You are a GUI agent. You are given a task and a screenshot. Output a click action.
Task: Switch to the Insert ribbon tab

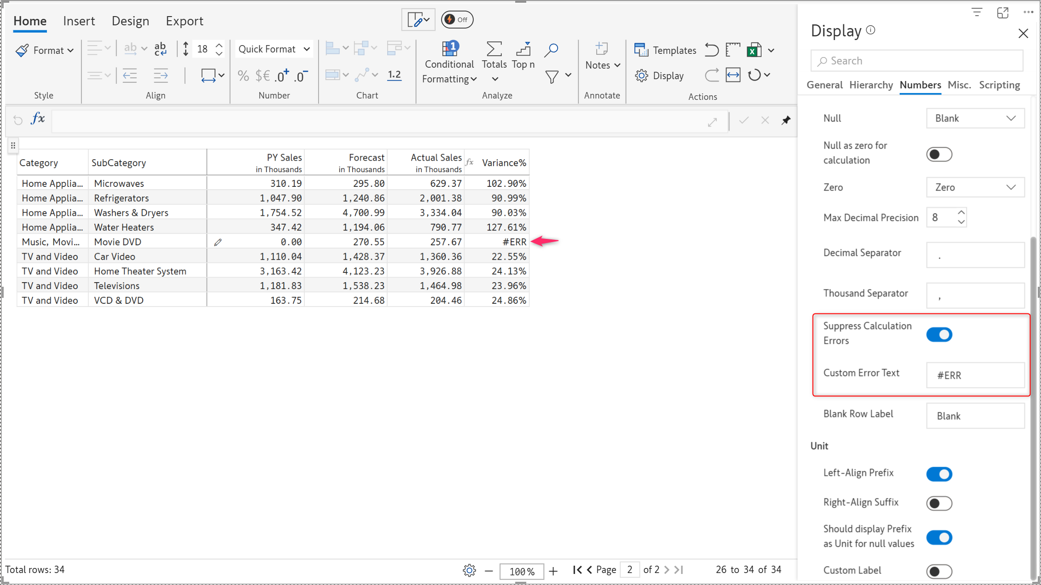[x=79, y=21]
